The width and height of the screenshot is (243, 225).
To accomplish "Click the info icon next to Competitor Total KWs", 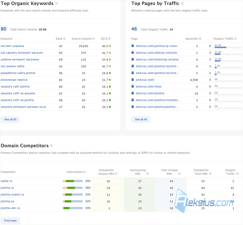I will pyautogui.click(x=210, y=174).
